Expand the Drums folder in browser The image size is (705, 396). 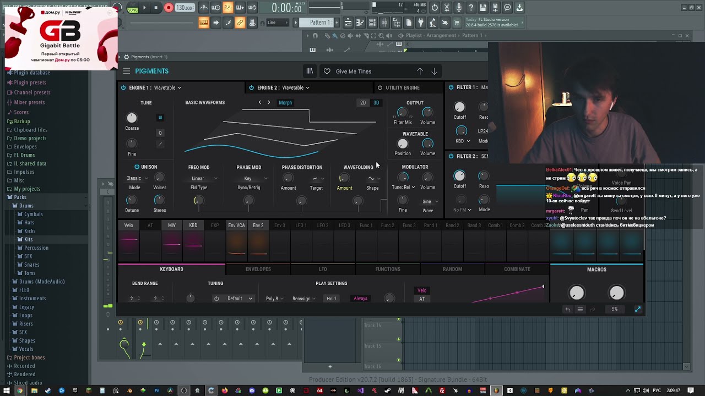[26, 206]
